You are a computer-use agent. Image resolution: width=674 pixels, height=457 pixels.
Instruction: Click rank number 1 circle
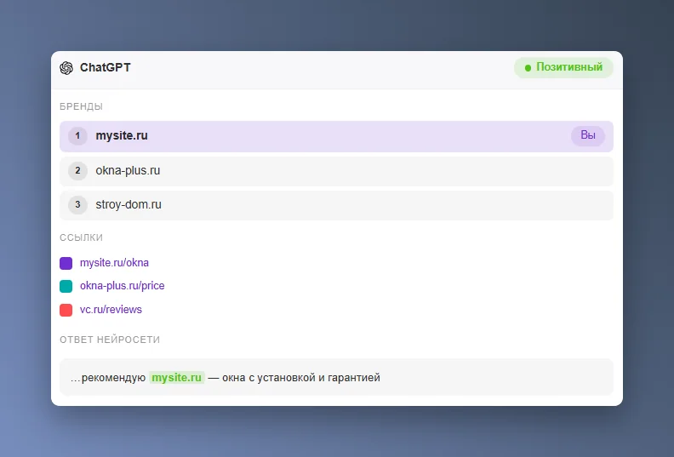tap(77, 136)
